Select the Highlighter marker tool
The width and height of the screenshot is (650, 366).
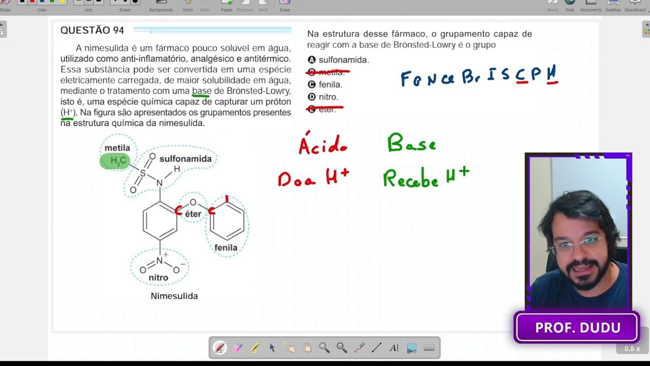(x=254, y=348)
